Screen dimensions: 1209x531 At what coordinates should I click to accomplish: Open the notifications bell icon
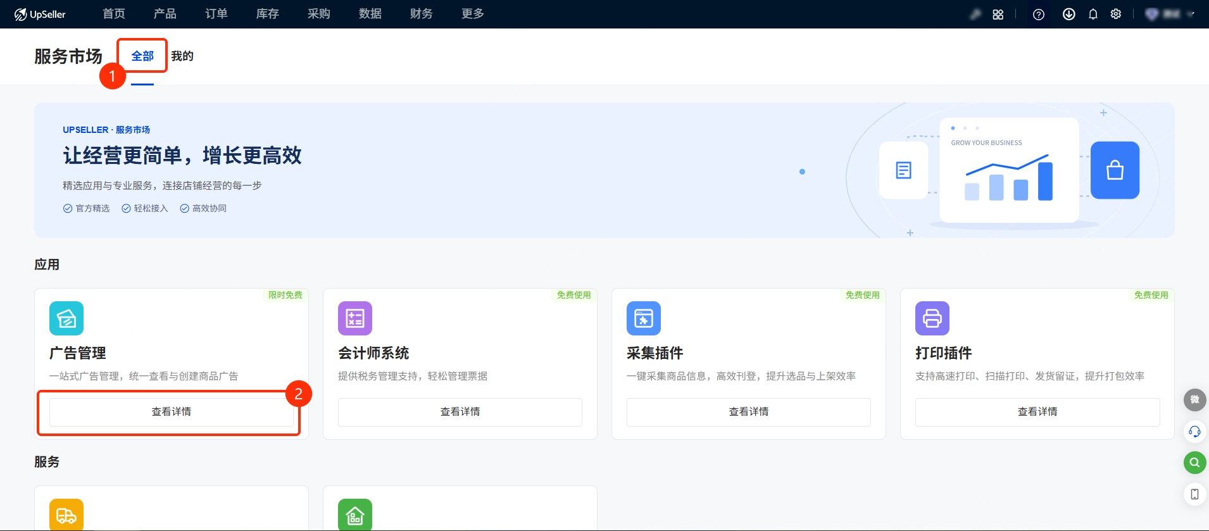click(x=1093, y=15)
